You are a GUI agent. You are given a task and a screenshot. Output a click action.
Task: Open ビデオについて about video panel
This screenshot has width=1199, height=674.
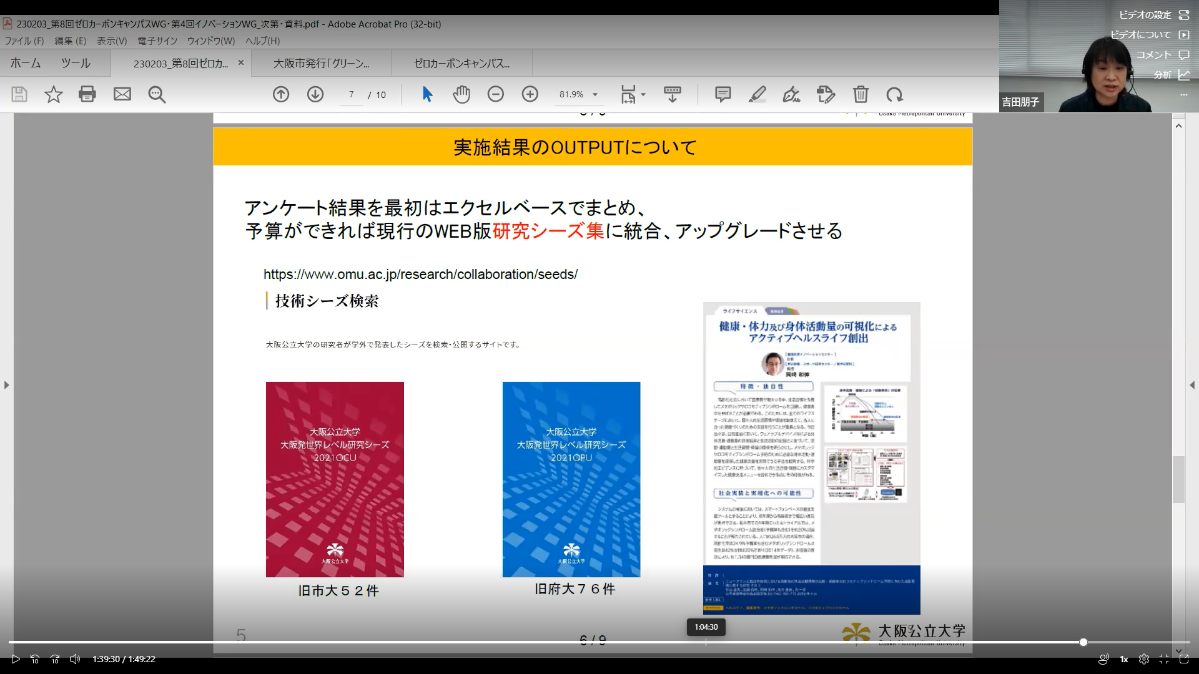[x=1150, y=35]
